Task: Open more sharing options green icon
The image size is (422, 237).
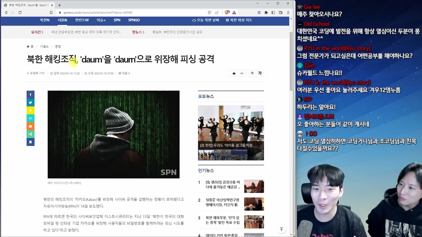Action: click(30, 134)
